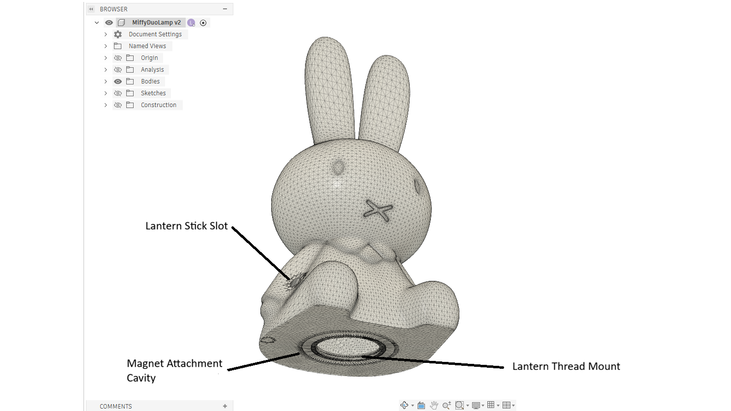Hide the Bodies folder using its eye icon
Image resolution: width=731 pixels, height=411 pixels.
[x=118, y=82]
